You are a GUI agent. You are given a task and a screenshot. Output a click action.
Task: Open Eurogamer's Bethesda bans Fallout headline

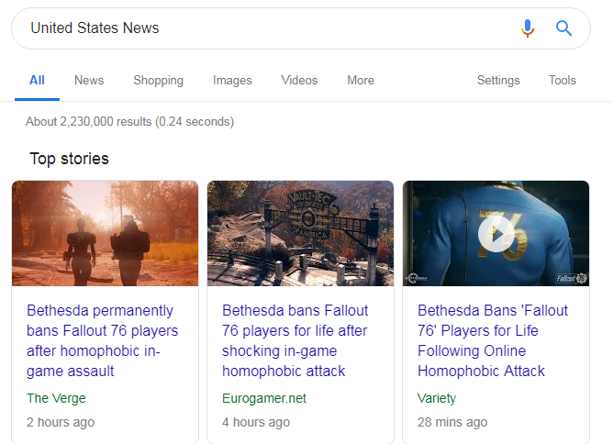pos(295,340)
